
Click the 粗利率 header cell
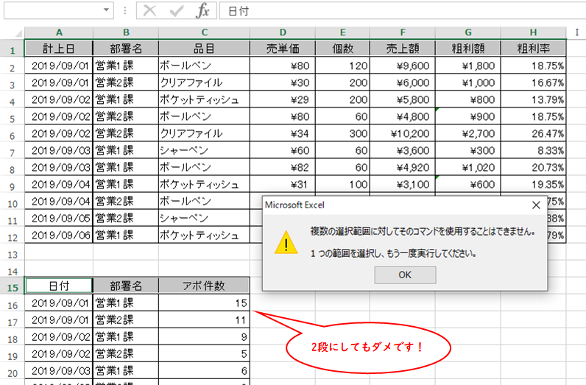click(532, 49)
